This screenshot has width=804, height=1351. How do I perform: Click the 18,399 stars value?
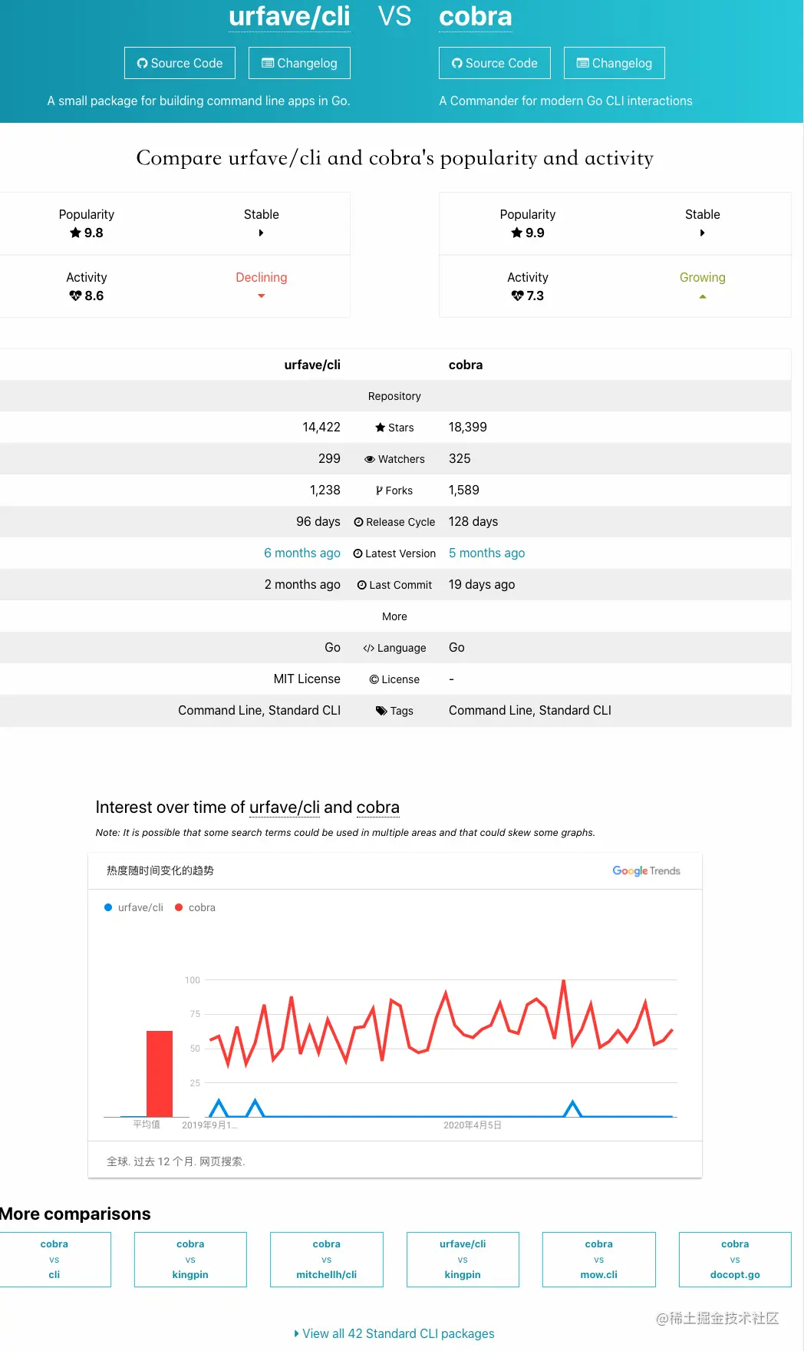(x=468, y=427)
